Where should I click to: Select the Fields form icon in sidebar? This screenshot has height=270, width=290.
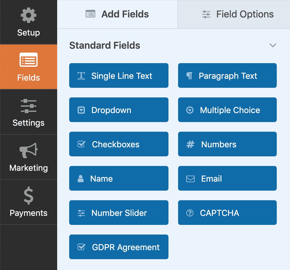pyautogui.click(x=29, y=60)
